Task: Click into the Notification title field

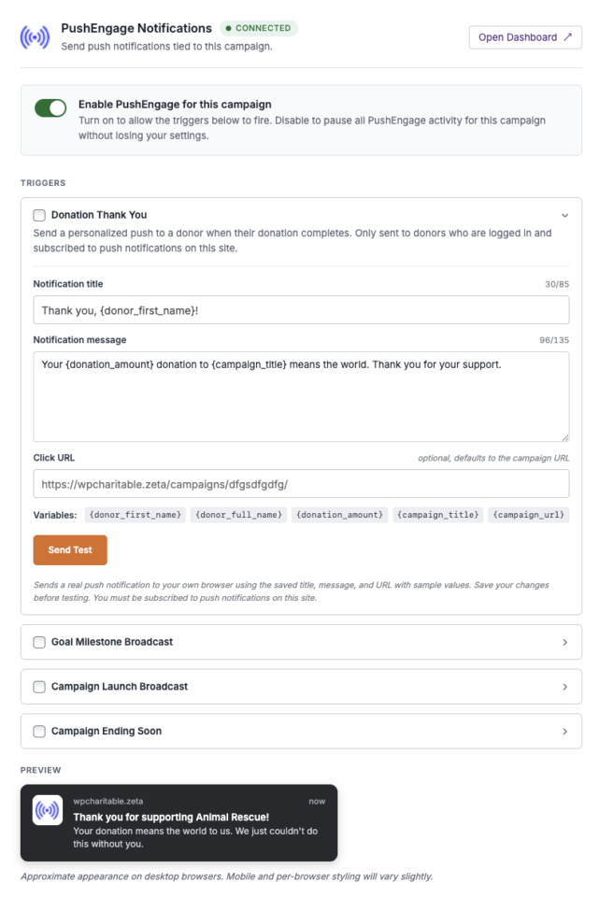Action: tap(301, 310)
